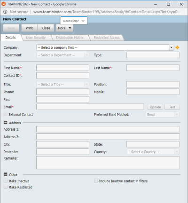Check the Make Restricted checkbox

pos(6,187)
